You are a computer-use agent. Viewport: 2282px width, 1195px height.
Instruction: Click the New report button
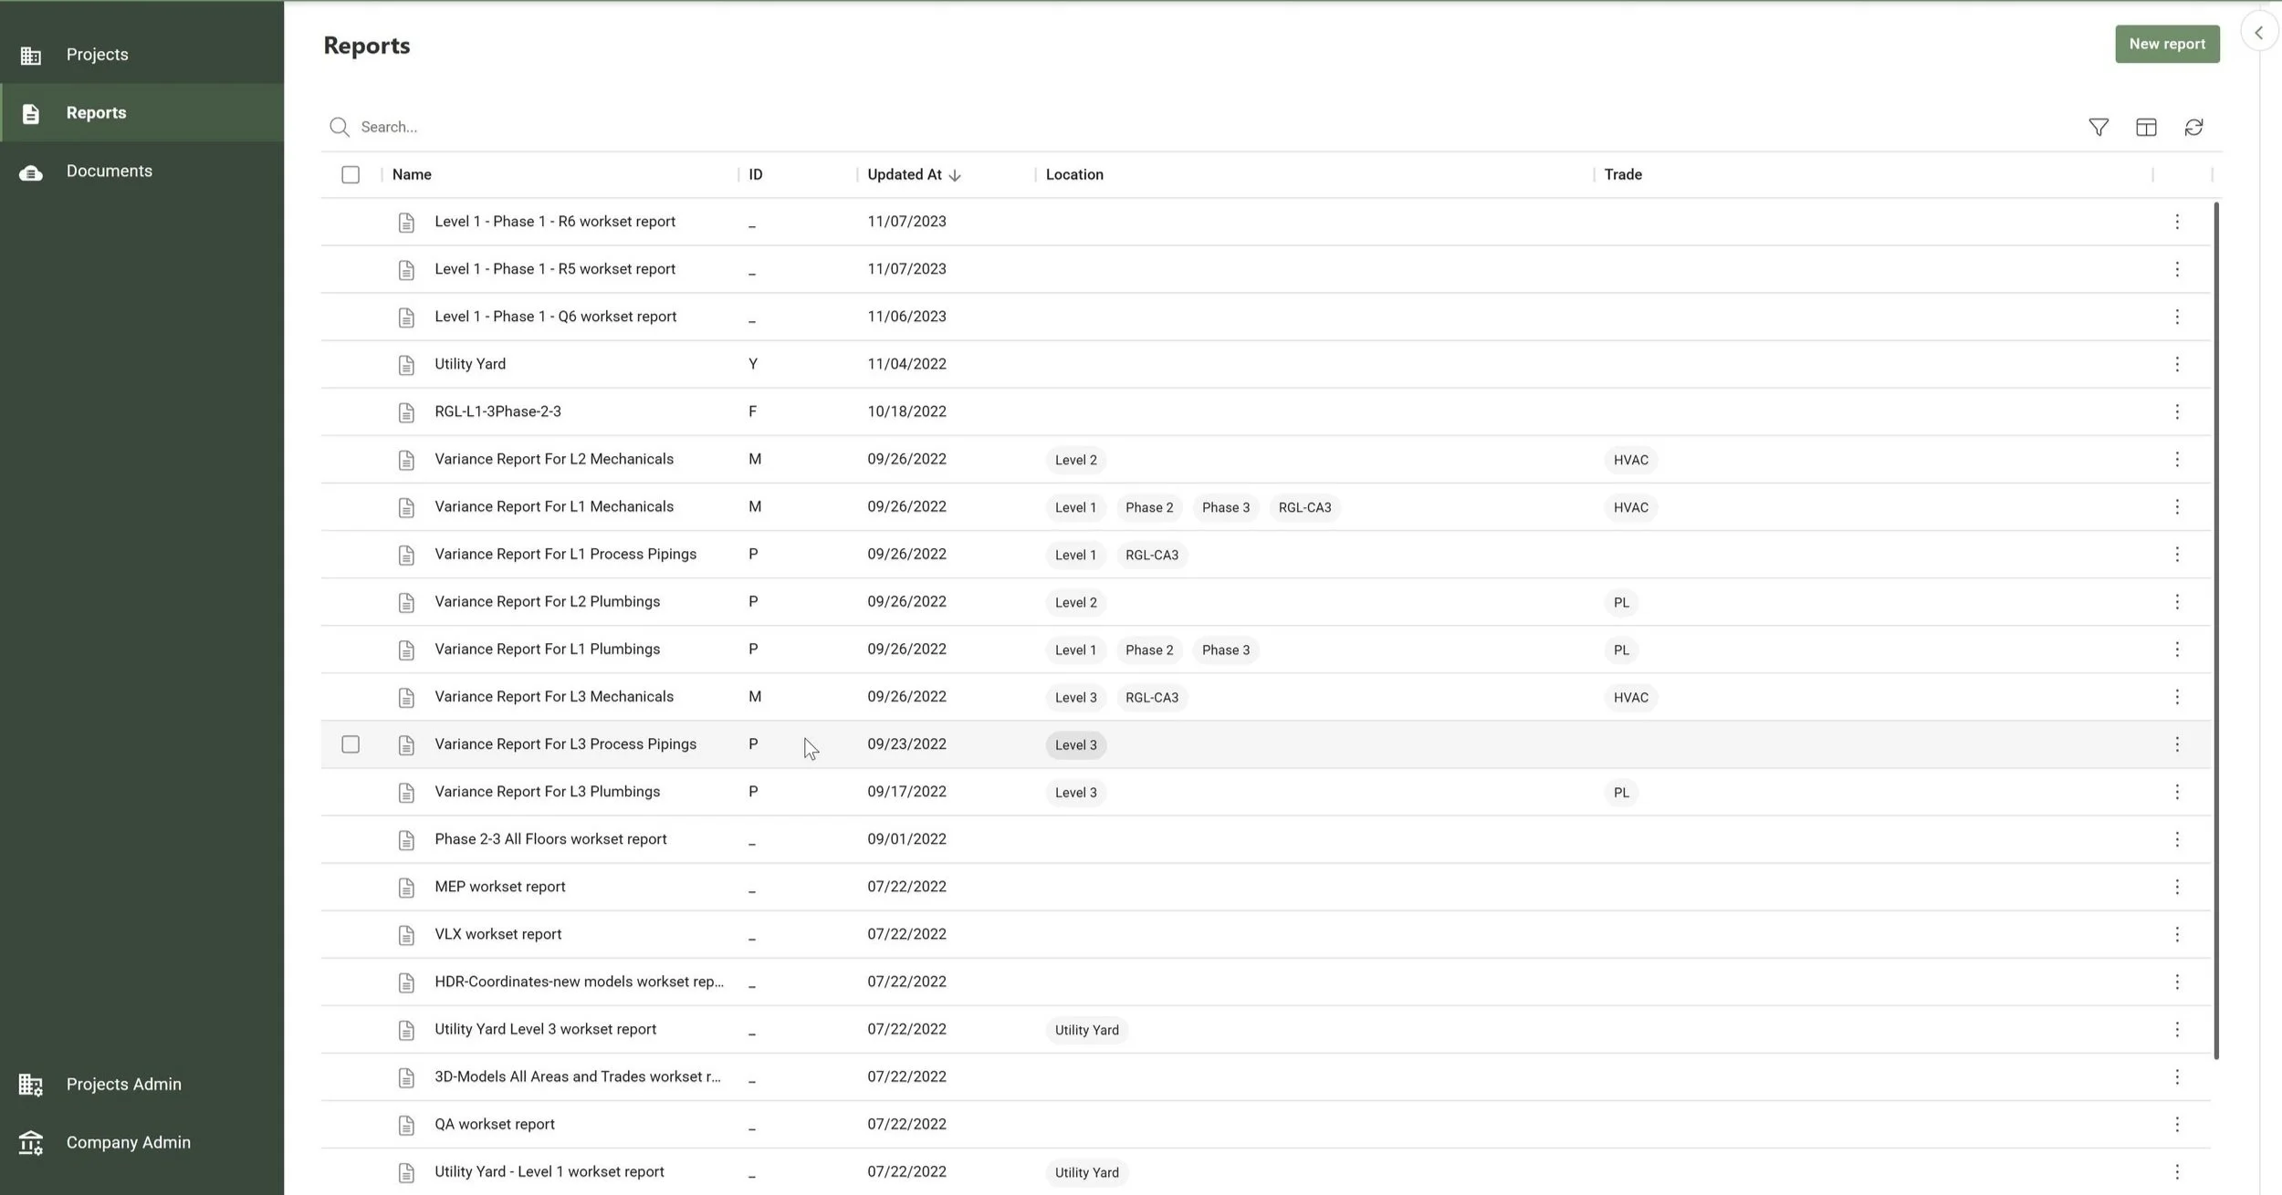click(2167, 44)
